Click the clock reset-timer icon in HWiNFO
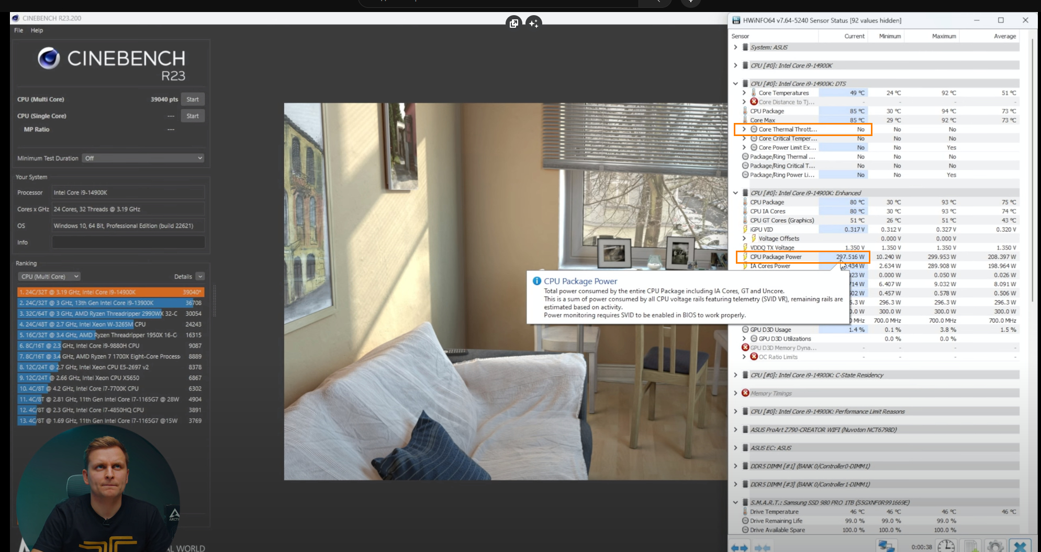 point(946,546)
